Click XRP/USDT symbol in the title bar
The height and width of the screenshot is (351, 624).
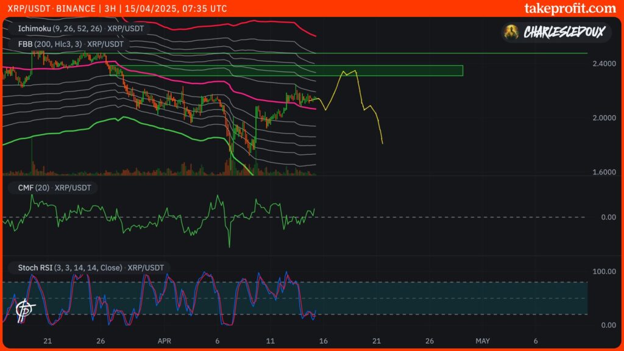point(30,9)
